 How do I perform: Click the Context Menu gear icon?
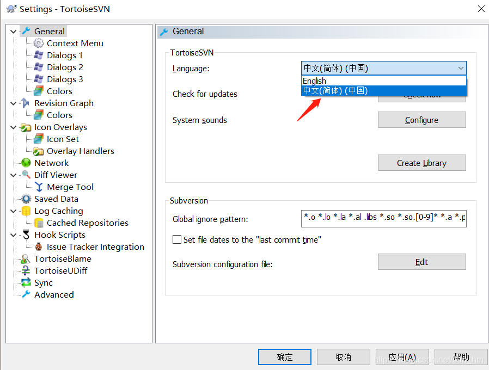click(38, 43)
